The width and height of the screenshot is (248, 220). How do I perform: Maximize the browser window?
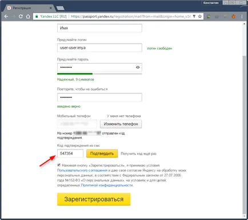(233, 3)
